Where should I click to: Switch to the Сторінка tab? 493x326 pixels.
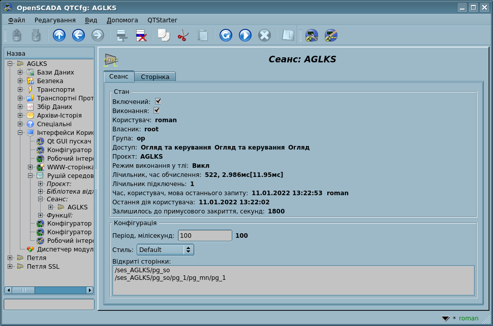click(x=155, y=77)
